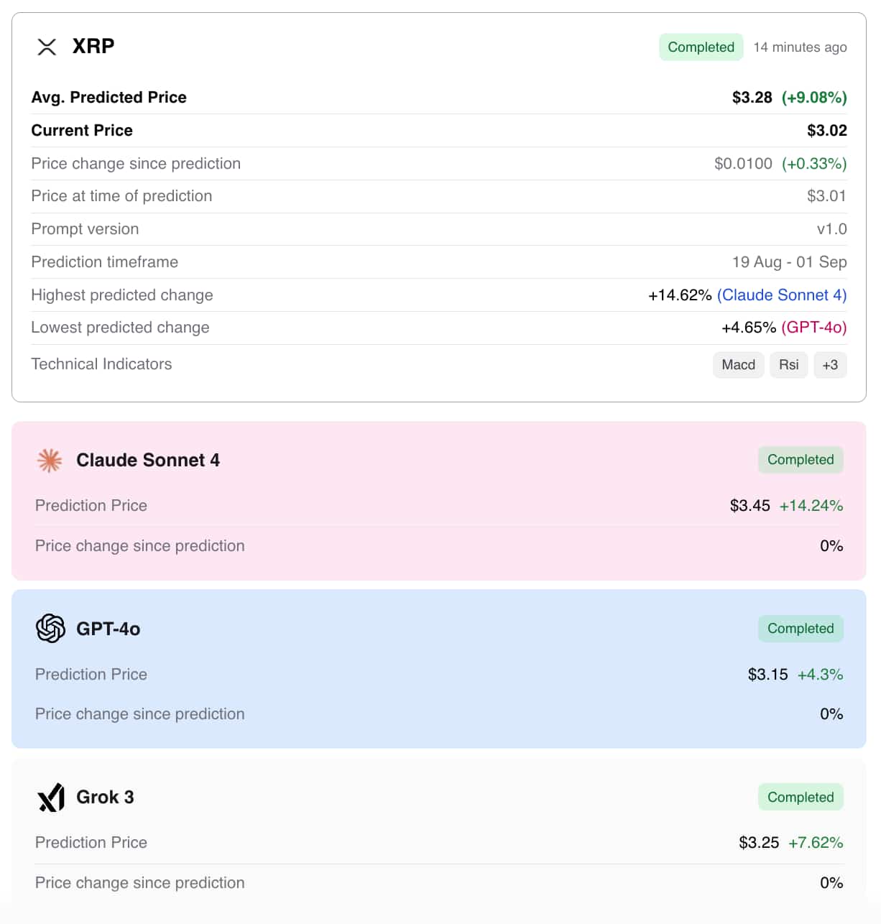
Task: Click the GPT-4o OpenAI logo icon
Action: point(50,629)
